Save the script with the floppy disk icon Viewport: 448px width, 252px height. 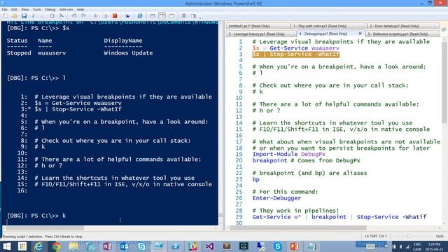[24, 16]
